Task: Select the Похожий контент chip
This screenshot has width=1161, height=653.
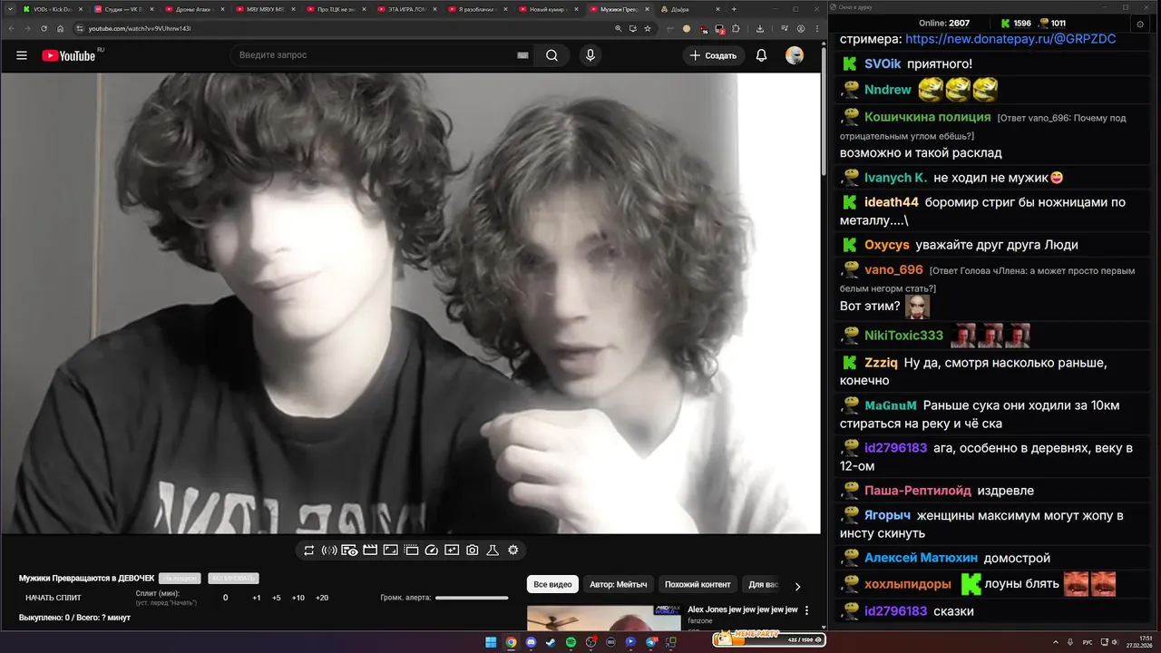Action: (698, 585)
